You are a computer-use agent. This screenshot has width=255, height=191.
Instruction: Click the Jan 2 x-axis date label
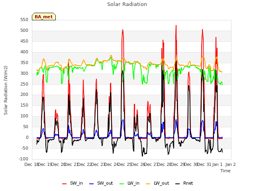[230, 164]
